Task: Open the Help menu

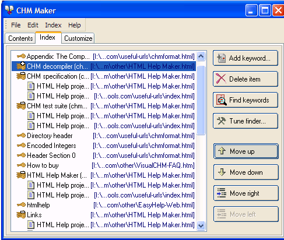Action: (75, 25)
